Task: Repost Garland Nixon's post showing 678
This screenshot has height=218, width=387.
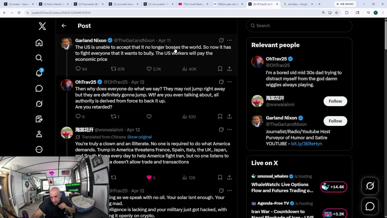Action: 118,69
